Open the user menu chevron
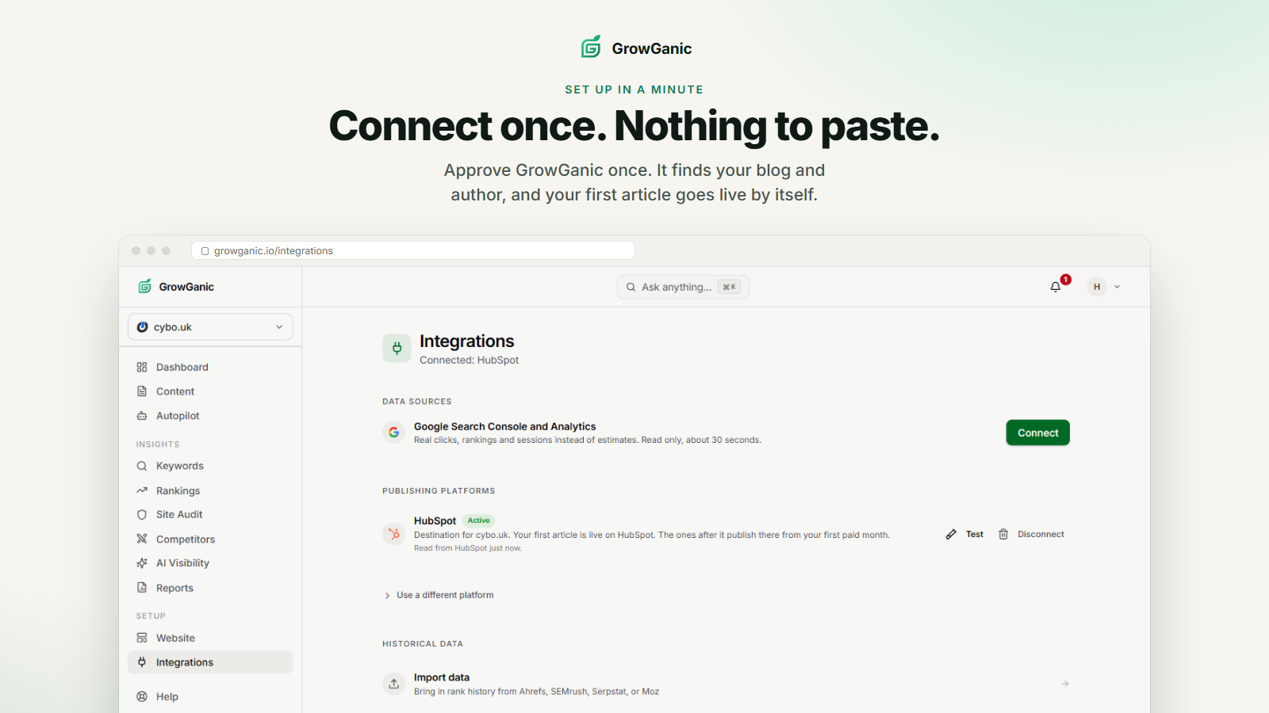The width and height of the screenshot is (1269, 713). tap(1117, 287)
